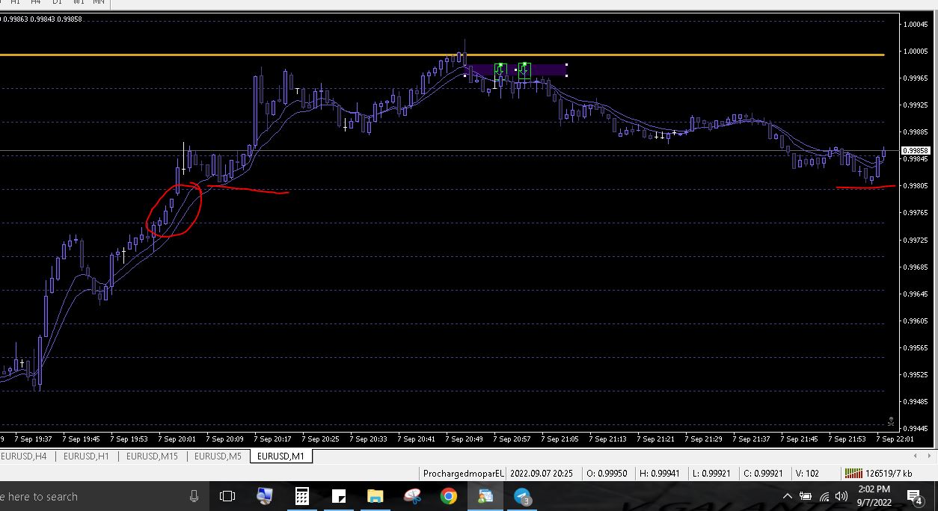
Task: Open the EURUSD,M15 chart tab
Action: coord(152,456)
